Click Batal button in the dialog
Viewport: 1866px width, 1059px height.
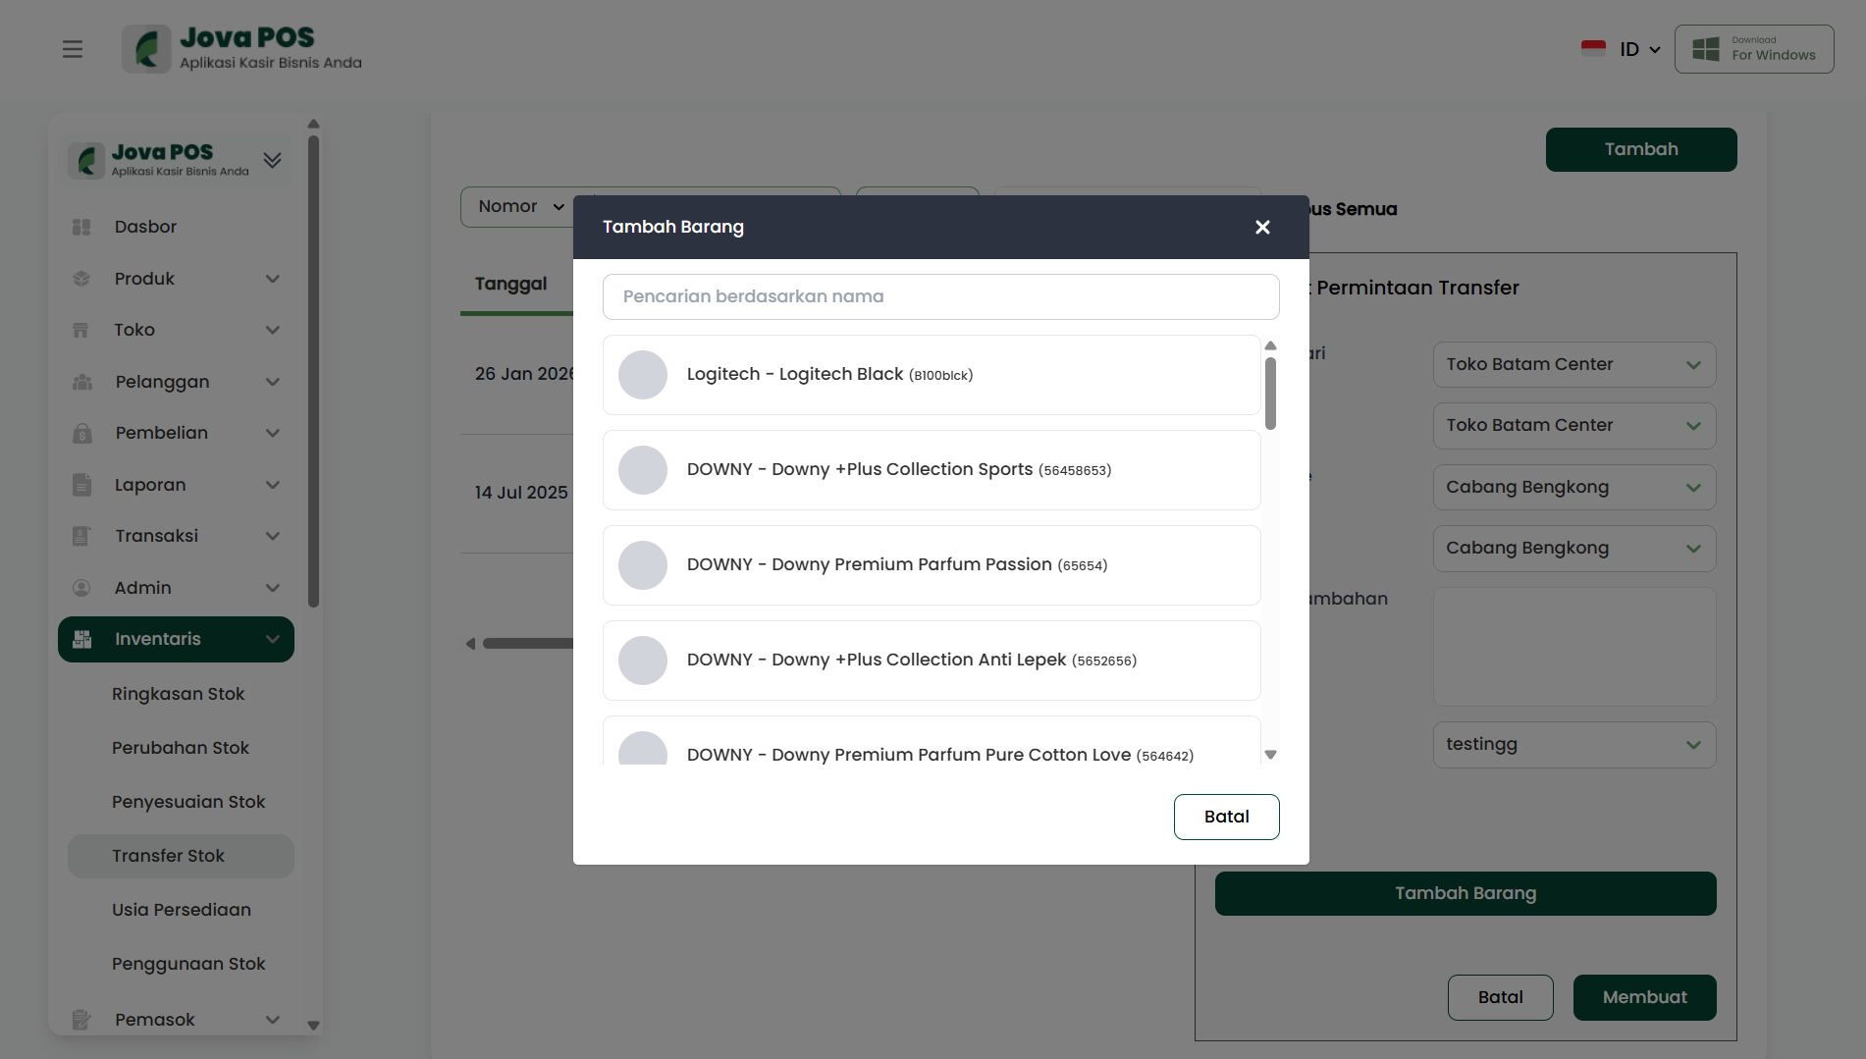(1226, 817)
